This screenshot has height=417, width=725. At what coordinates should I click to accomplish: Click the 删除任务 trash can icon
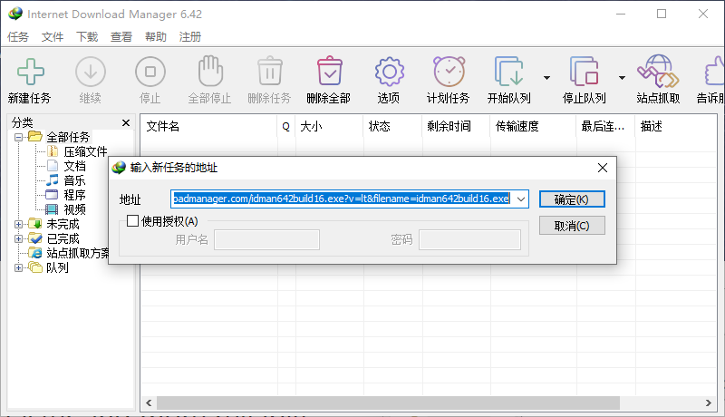click(270, 72)
